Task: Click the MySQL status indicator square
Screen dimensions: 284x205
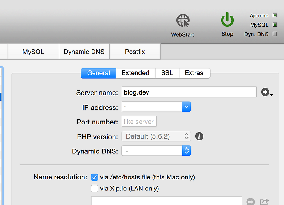Action: [275, 25]
